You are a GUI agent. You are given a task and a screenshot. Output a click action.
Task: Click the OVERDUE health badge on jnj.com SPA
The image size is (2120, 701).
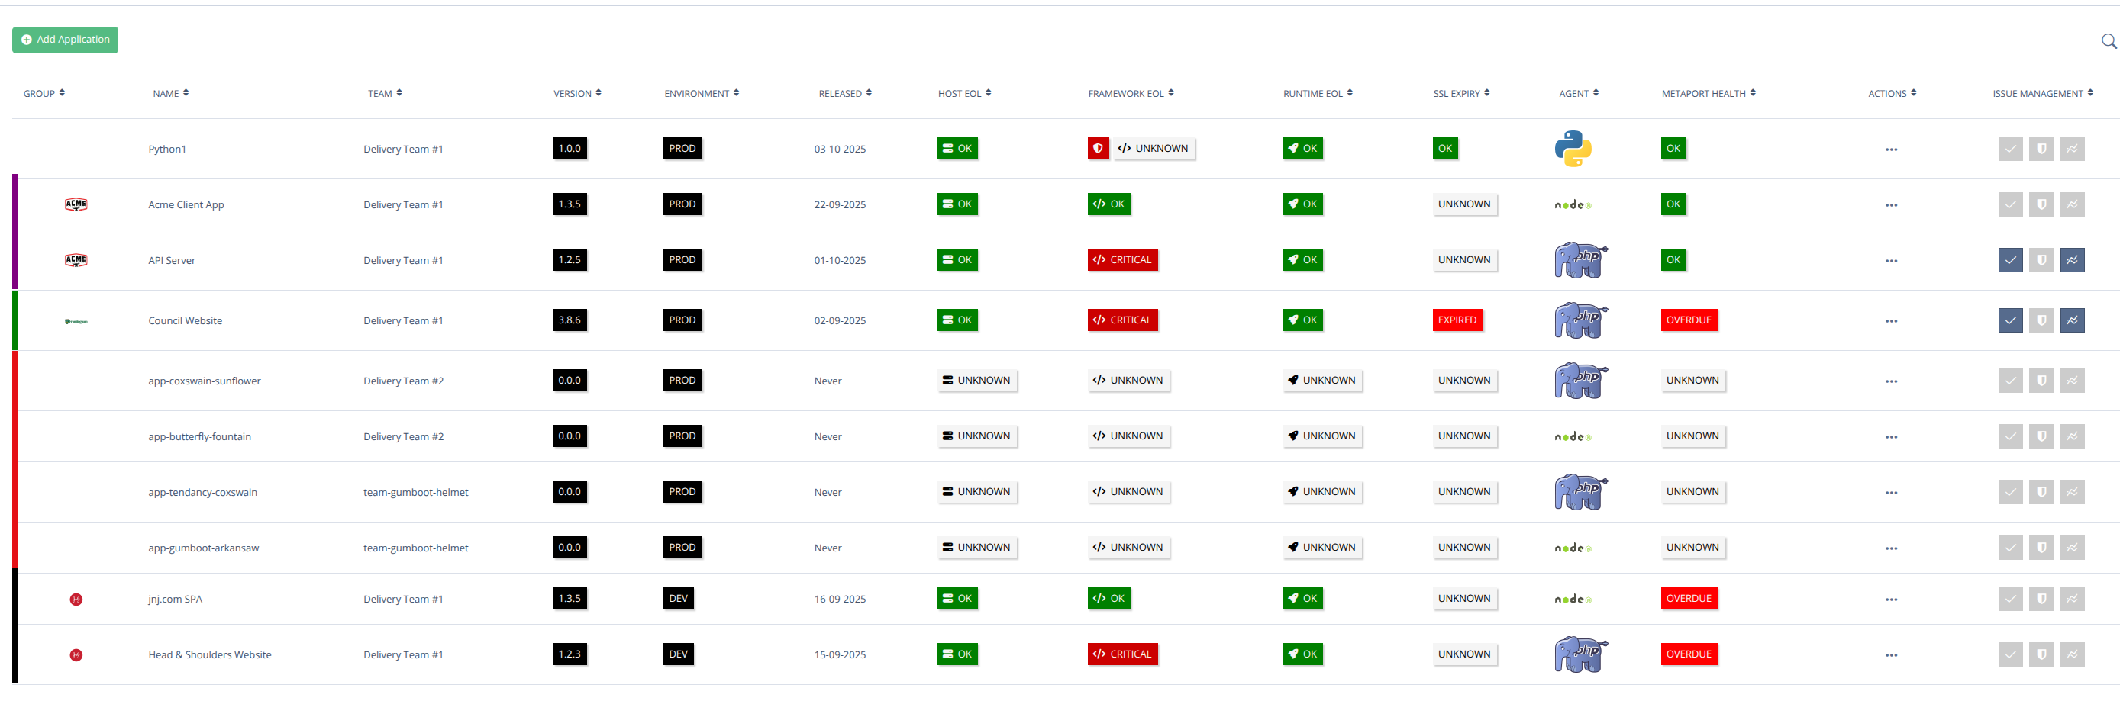pos(1689,599)
